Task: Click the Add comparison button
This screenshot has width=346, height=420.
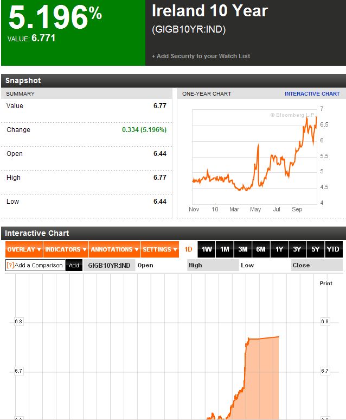Action: pyautogui.click(x=74, y=265)
